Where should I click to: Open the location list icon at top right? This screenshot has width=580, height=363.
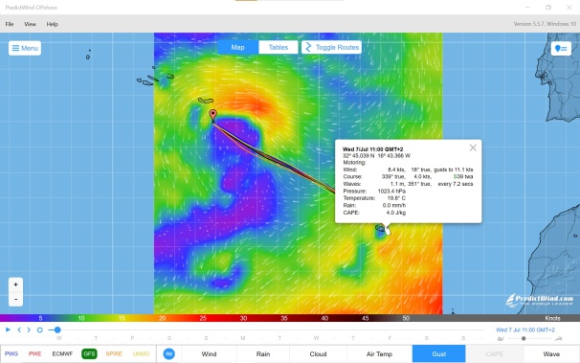561,49
